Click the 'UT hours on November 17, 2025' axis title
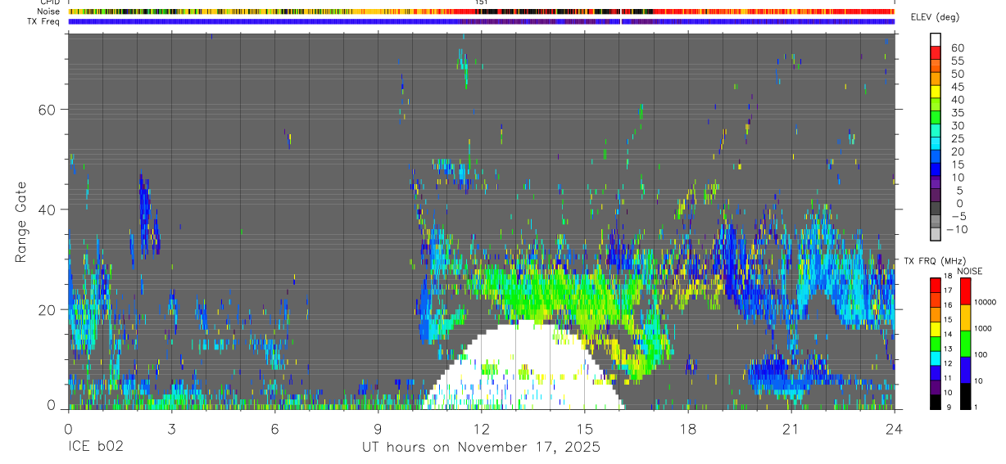This screenshot has width=1006, height=464. tap(481, 448)
